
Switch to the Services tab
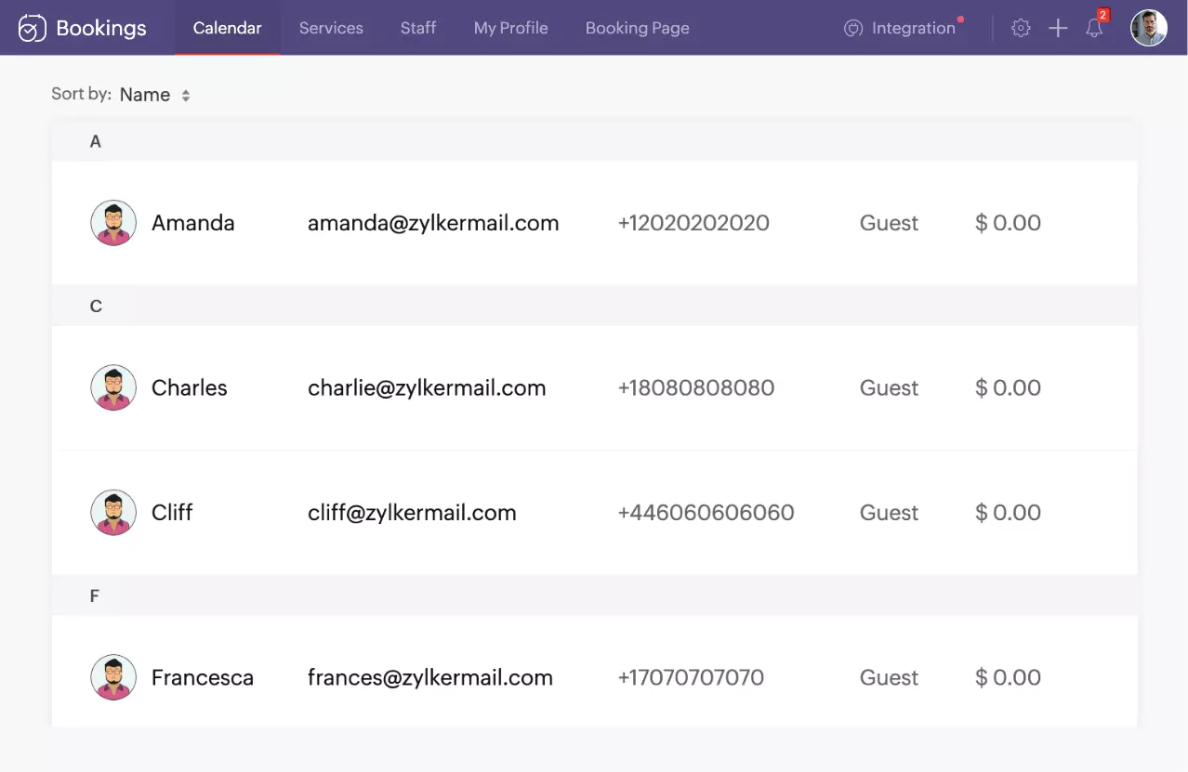click(331, 28)
